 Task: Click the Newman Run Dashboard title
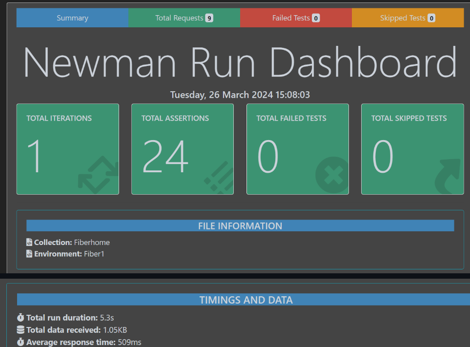coord(240,62)
